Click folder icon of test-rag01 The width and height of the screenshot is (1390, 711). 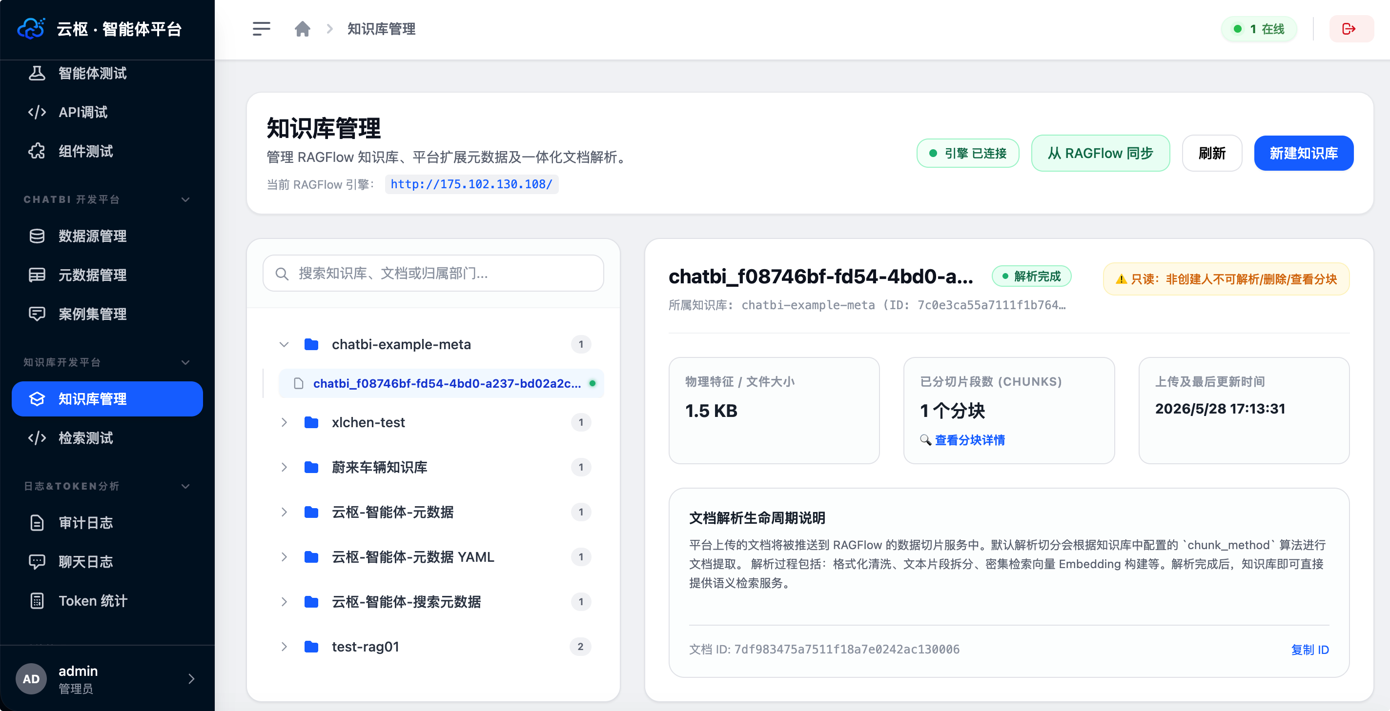pyautogui.click(x=311, y=646)
